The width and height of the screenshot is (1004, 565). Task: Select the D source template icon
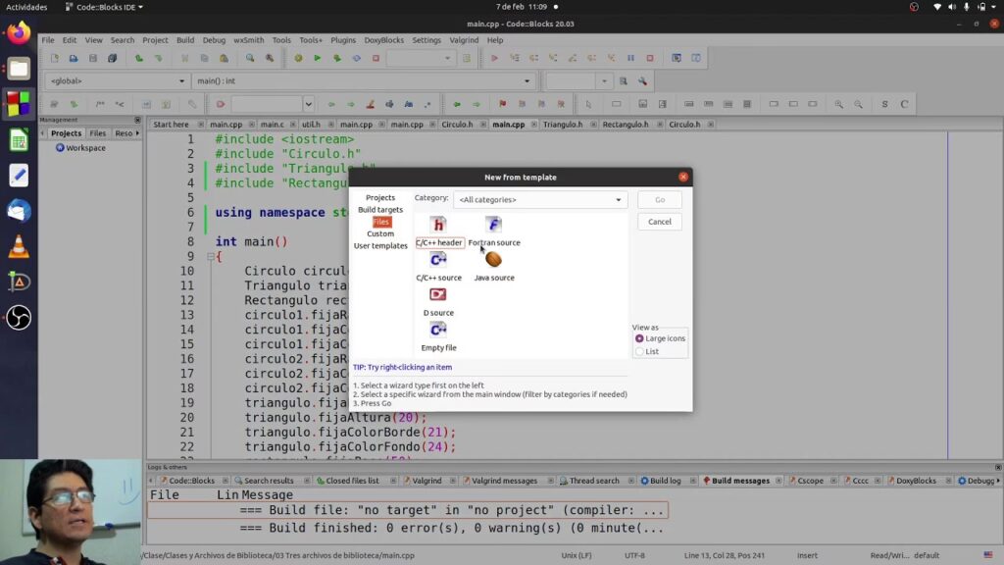438,295
